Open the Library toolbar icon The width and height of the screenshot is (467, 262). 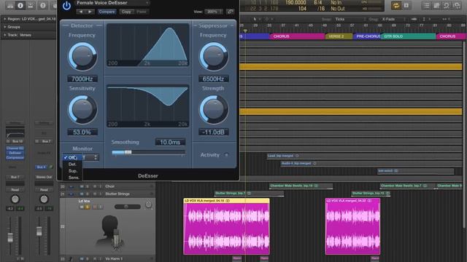pyautogui.click(x=9, y=5)
